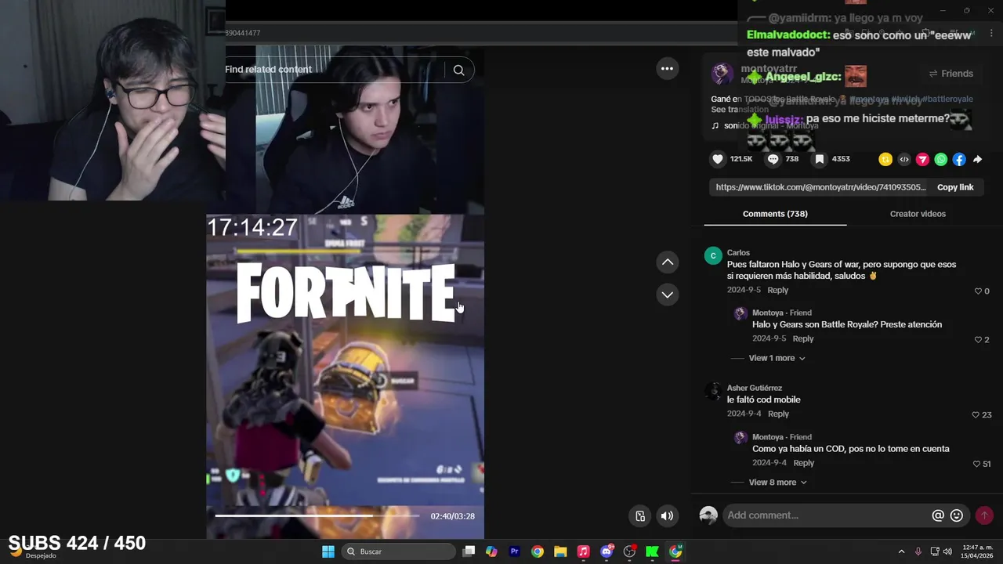The height and width of the screenshot is (564, 1003).
Task: Click the Friends button near the creator name
Action: pyautogui.click(x=950, y=74)
